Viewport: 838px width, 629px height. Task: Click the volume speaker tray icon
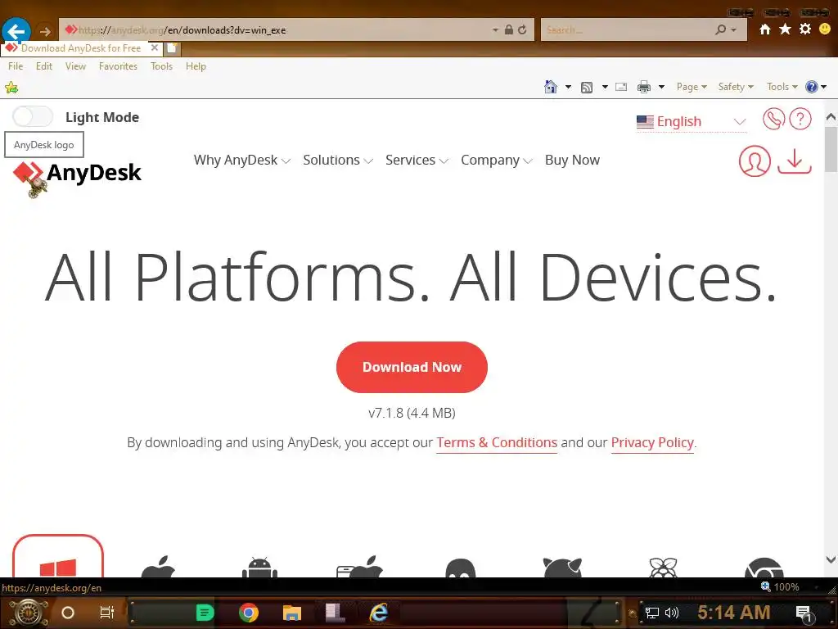671,613
